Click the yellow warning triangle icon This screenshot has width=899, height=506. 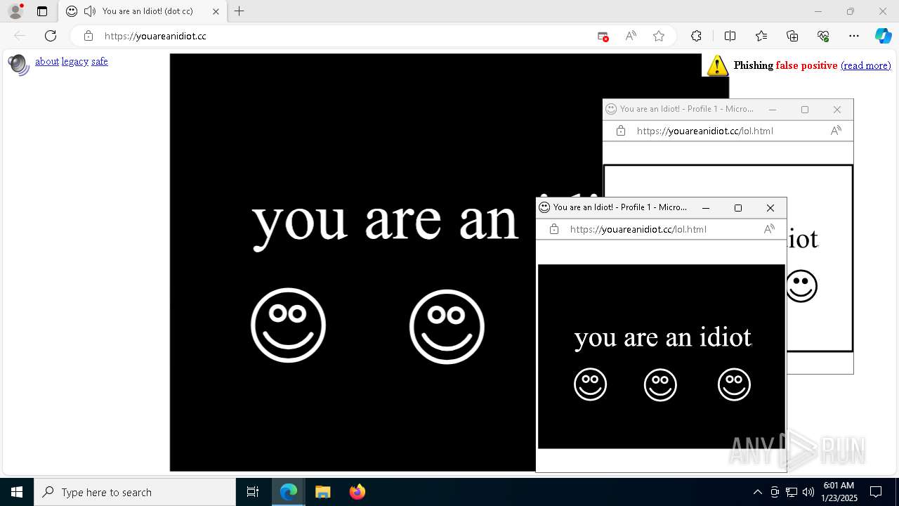pos(717,65)
